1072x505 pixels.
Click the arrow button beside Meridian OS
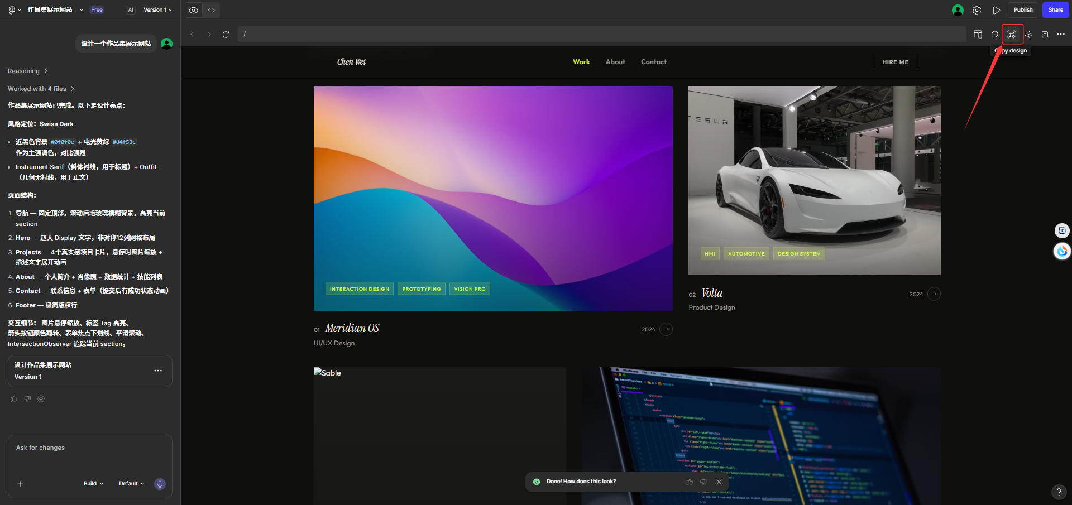tap(666, 329)
